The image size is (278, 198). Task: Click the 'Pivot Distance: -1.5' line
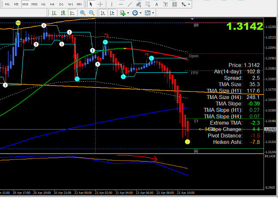(x=234, y=135)
